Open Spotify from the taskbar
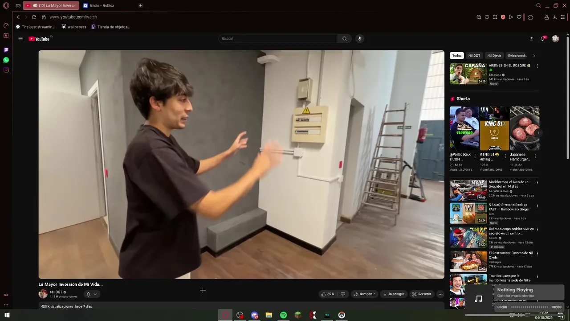570x321 pixels. click(283, 315)
